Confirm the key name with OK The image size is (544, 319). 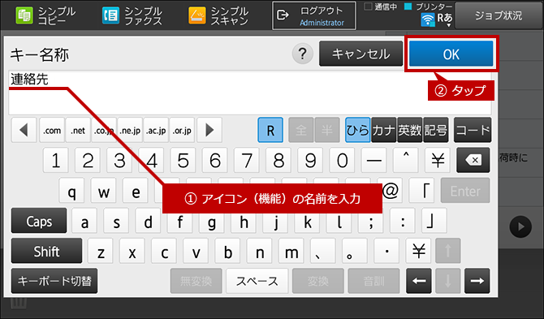point(451,54)
